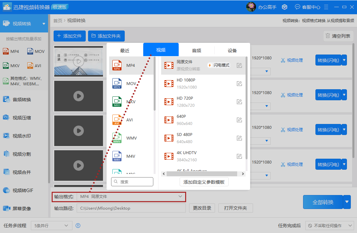Open 视频处理 scissors for first video

coord(292,60)
